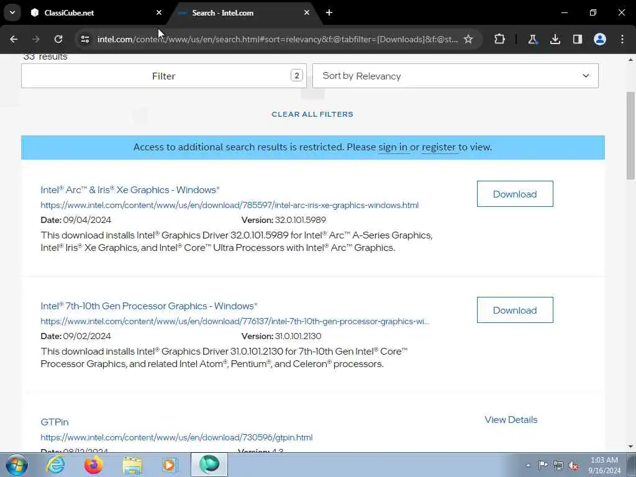Select the Search - Intel.com tab
The image size is (636, 477).
243,12
